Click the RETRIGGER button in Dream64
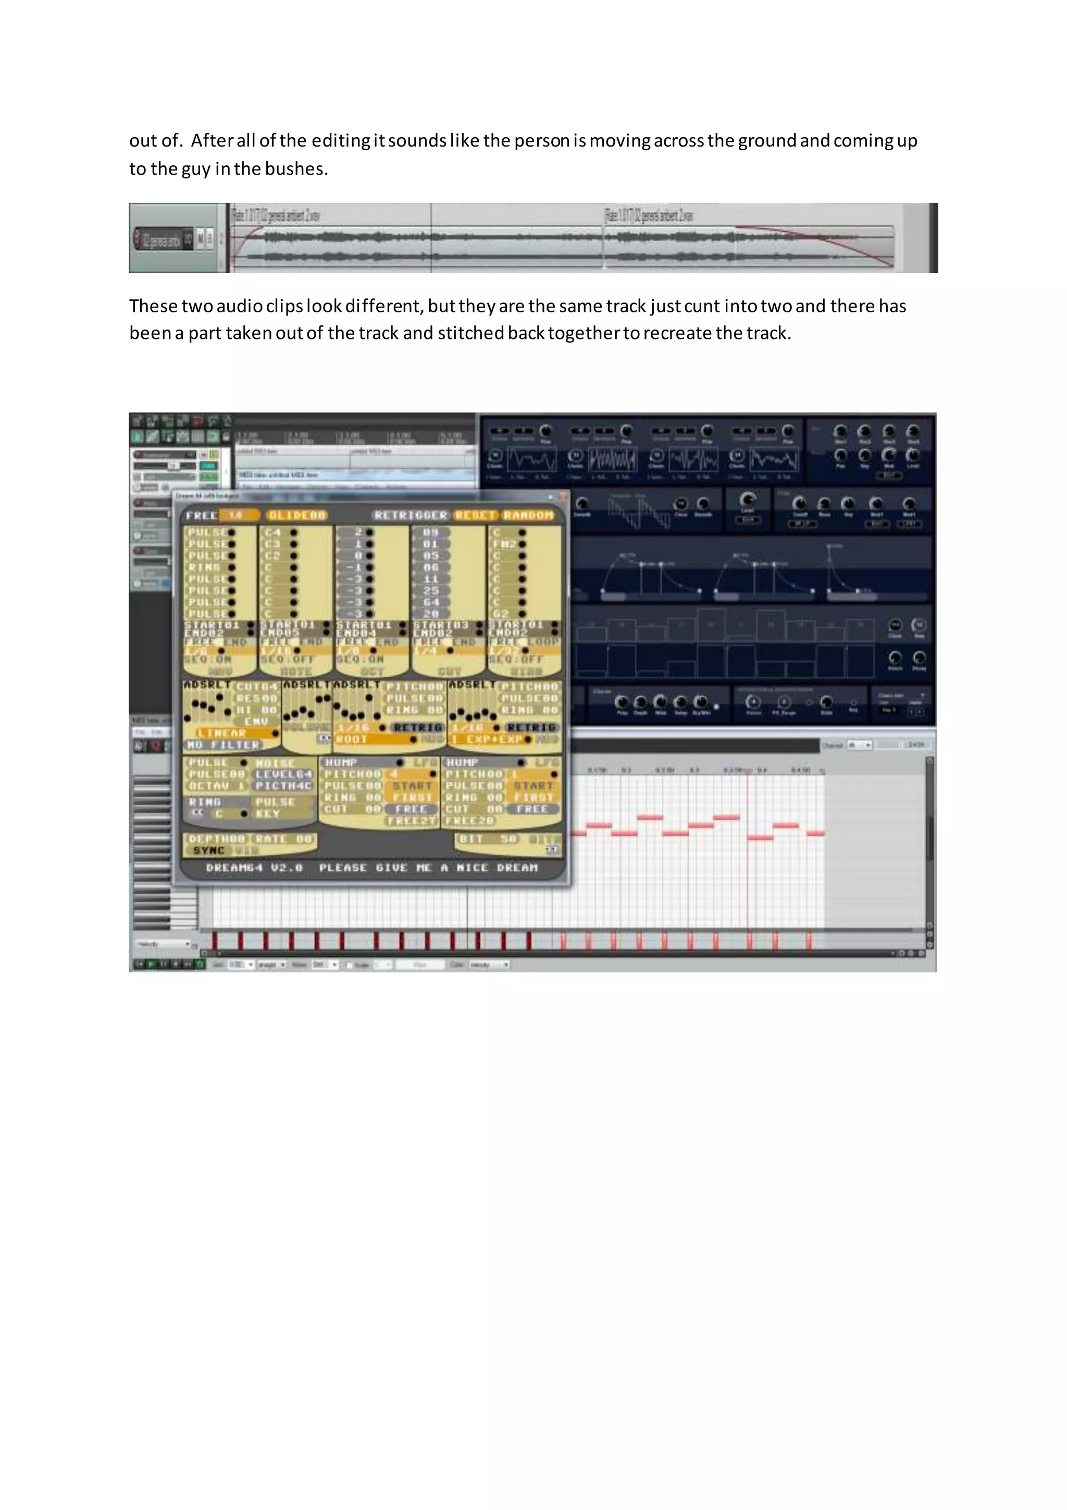The image size is (1067, 1510). (411, 515)
